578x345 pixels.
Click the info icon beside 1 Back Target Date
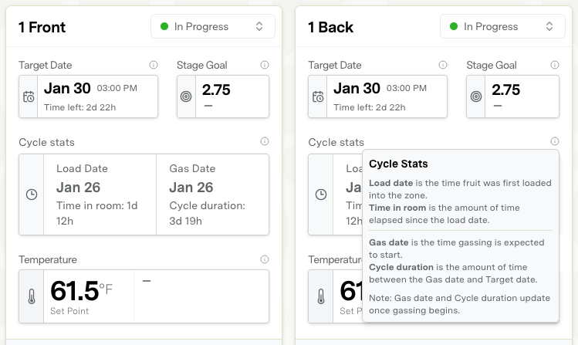[x=442, y=66]
